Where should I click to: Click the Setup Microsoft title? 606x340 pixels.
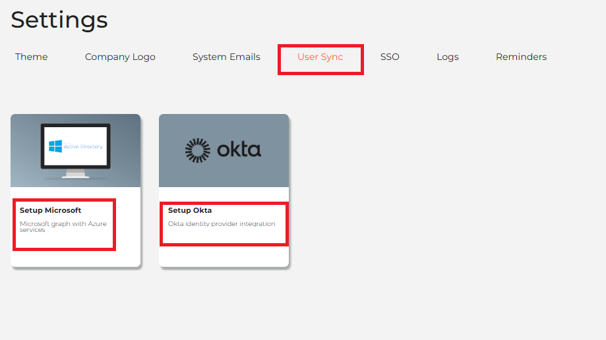coord(50,210)
